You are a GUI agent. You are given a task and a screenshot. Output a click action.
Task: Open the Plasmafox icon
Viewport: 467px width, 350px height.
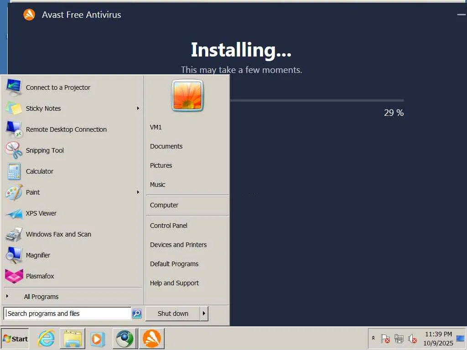pyautogui.click(x=14, y=276)
